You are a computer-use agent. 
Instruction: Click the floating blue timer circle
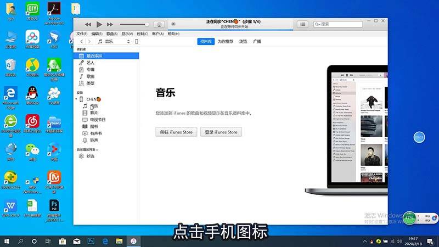coord(419,137)
